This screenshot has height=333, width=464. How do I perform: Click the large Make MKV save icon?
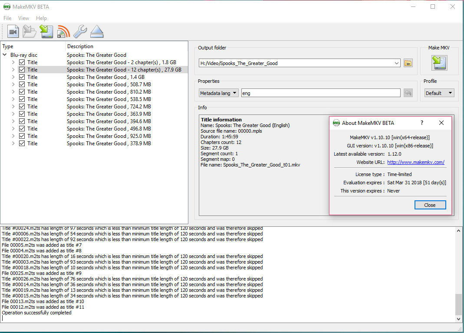[x=439, y=63]
